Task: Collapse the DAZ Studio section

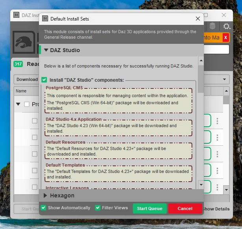Action: [46, 50]
